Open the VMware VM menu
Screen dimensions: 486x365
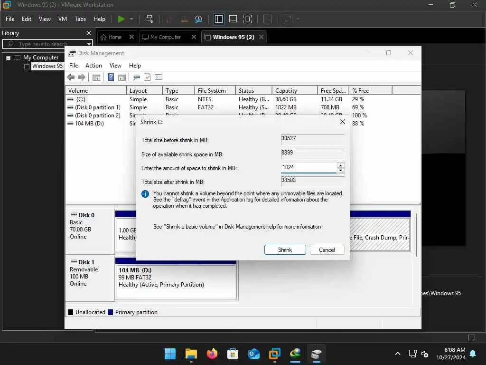tap(63, 19)
